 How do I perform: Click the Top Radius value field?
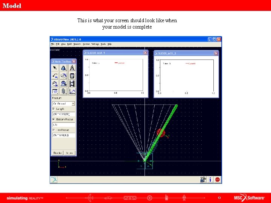pos(64,135)
